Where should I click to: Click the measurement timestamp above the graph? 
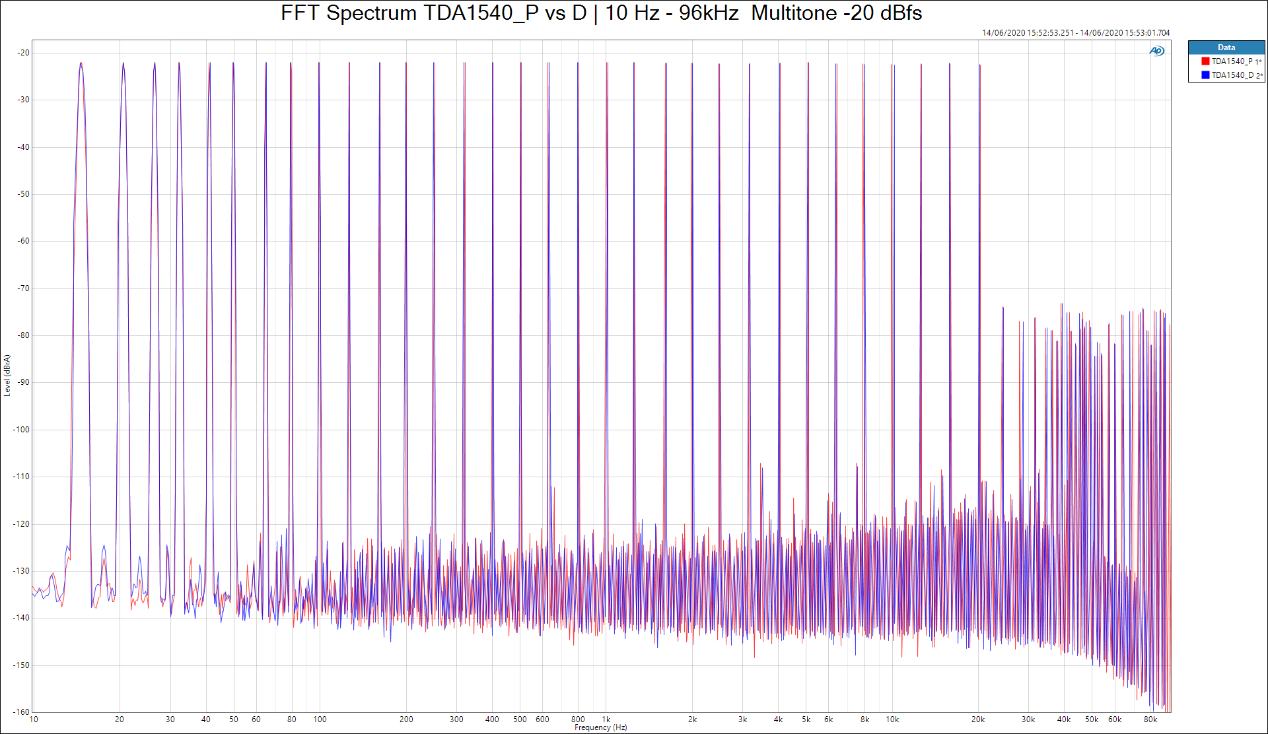[1075, 33]
